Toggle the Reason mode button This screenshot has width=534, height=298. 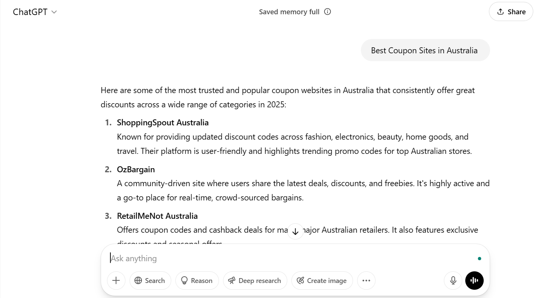tap(197, 280)
